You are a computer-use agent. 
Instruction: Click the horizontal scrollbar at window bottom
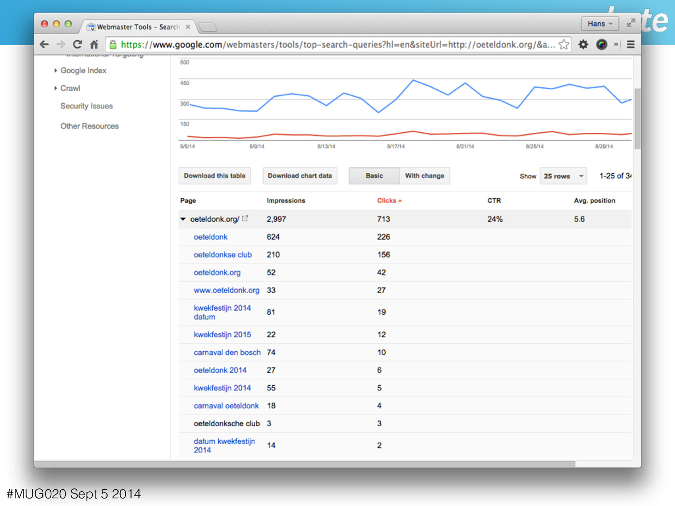pos(305,464)
